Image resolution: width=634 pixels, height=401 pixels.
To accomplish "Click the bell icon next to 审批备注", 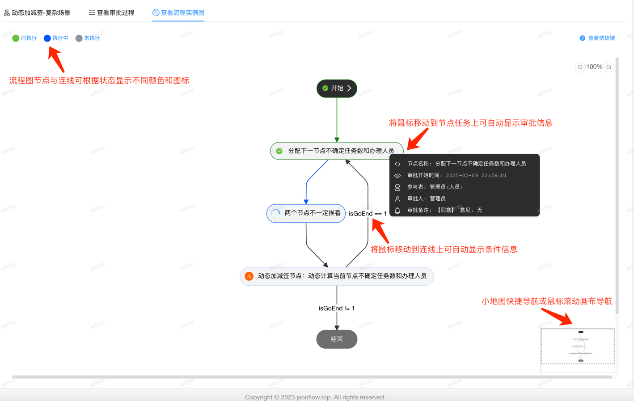I will point(397,209).
